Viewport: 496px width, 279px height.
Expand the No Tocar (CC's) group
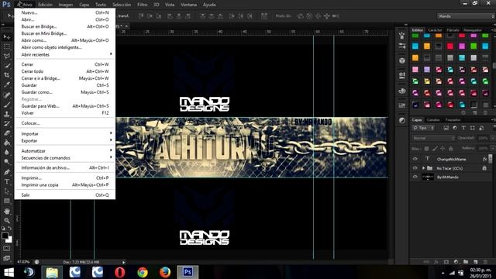423,168
